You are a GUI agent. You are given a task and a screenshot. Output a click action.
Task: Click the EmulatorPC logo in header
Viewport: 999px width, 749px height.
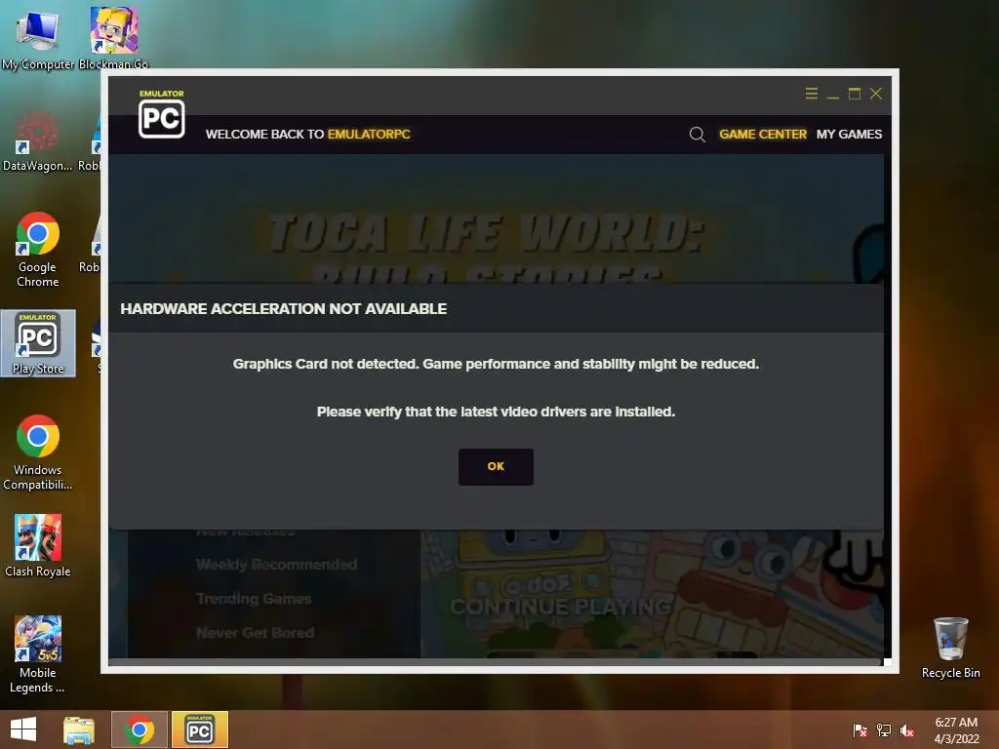[162, 114]
